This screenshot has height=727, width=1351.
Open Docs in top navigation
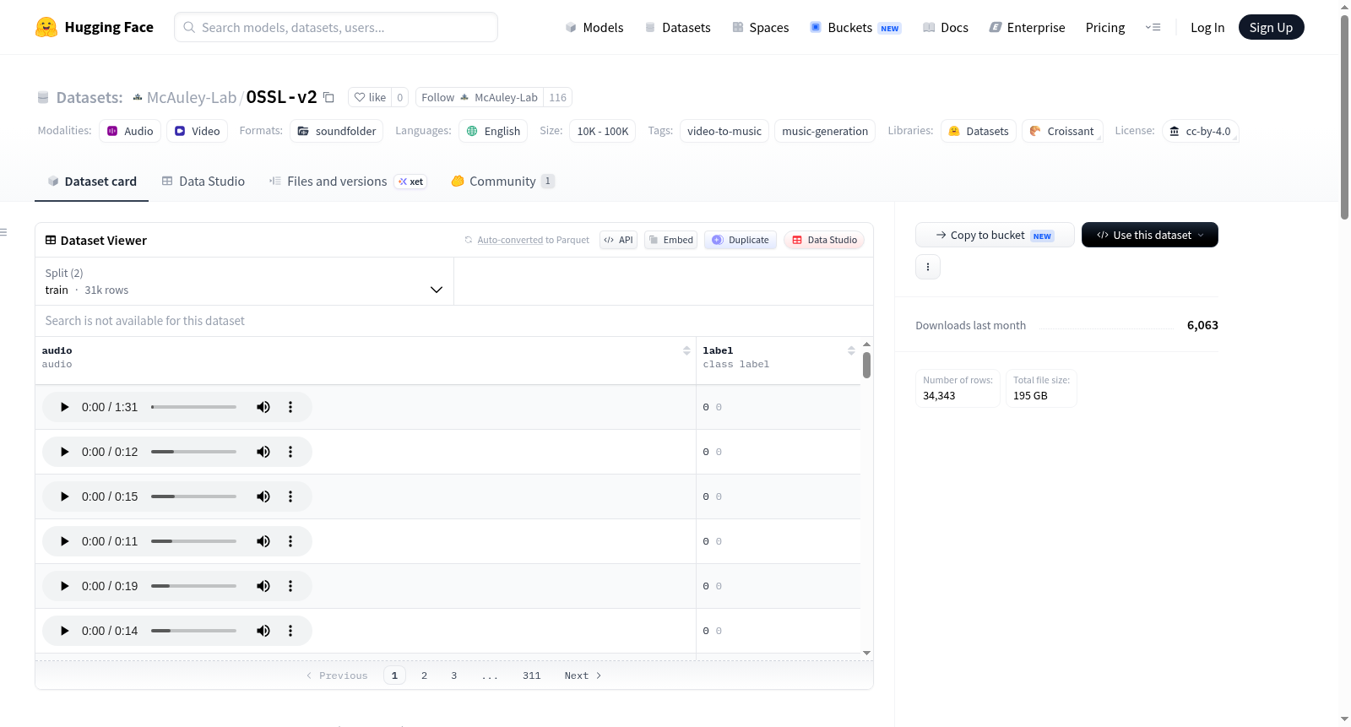pos(945,27)
